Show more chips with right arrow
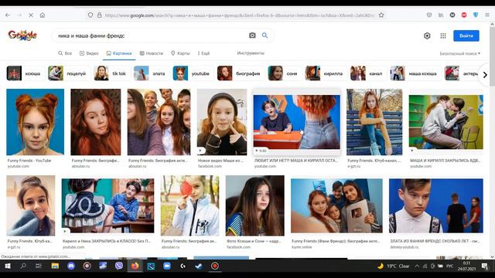The height and width of the screenshot is (278, 495). point(485,75)
